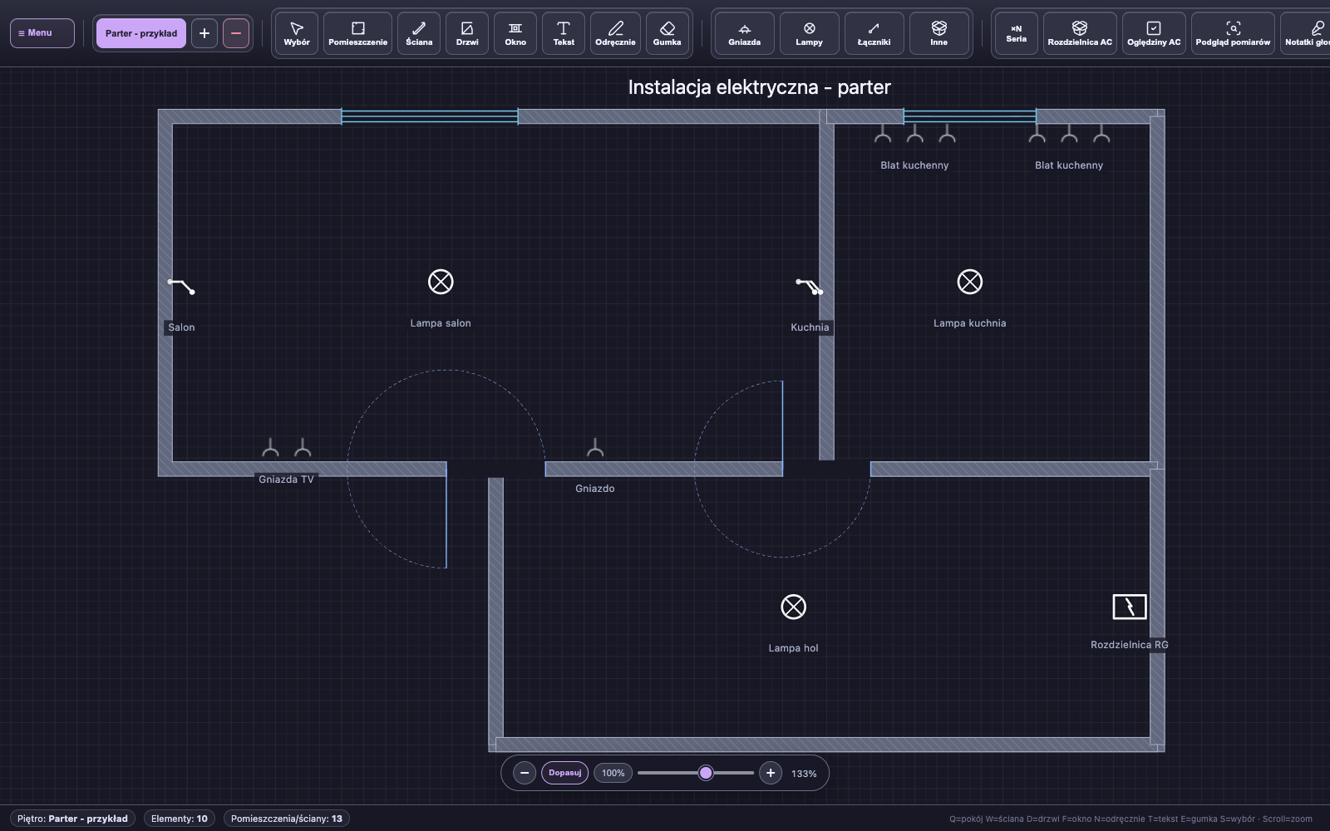The height and width of the screenshot is (831, 1330).
Task: Select the Odręcznie freehand tool
Action: [615, 33]
